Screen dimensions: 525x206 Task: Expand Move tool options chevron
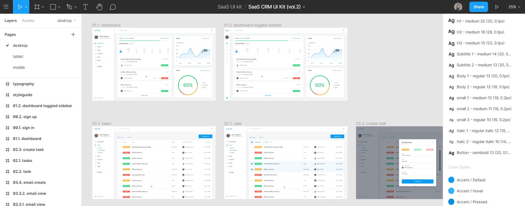coord(26,7)
